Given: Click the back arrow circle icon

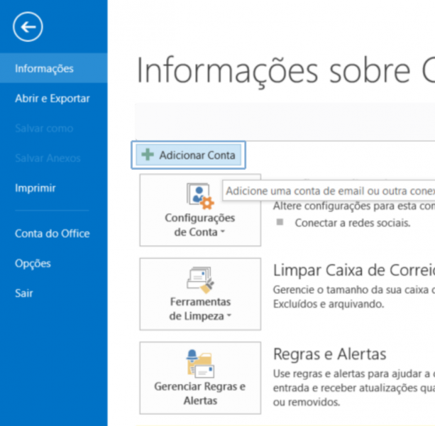Looking at the screenshot, I should [28, 27].
